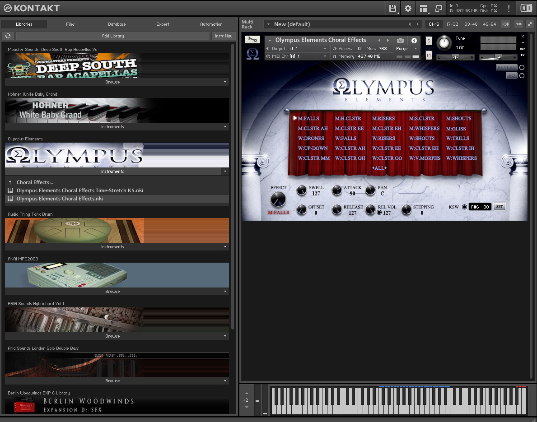Screen dimensions: 537x422
Task: Toggle the PV button on instrument
Action: [523, 55]
